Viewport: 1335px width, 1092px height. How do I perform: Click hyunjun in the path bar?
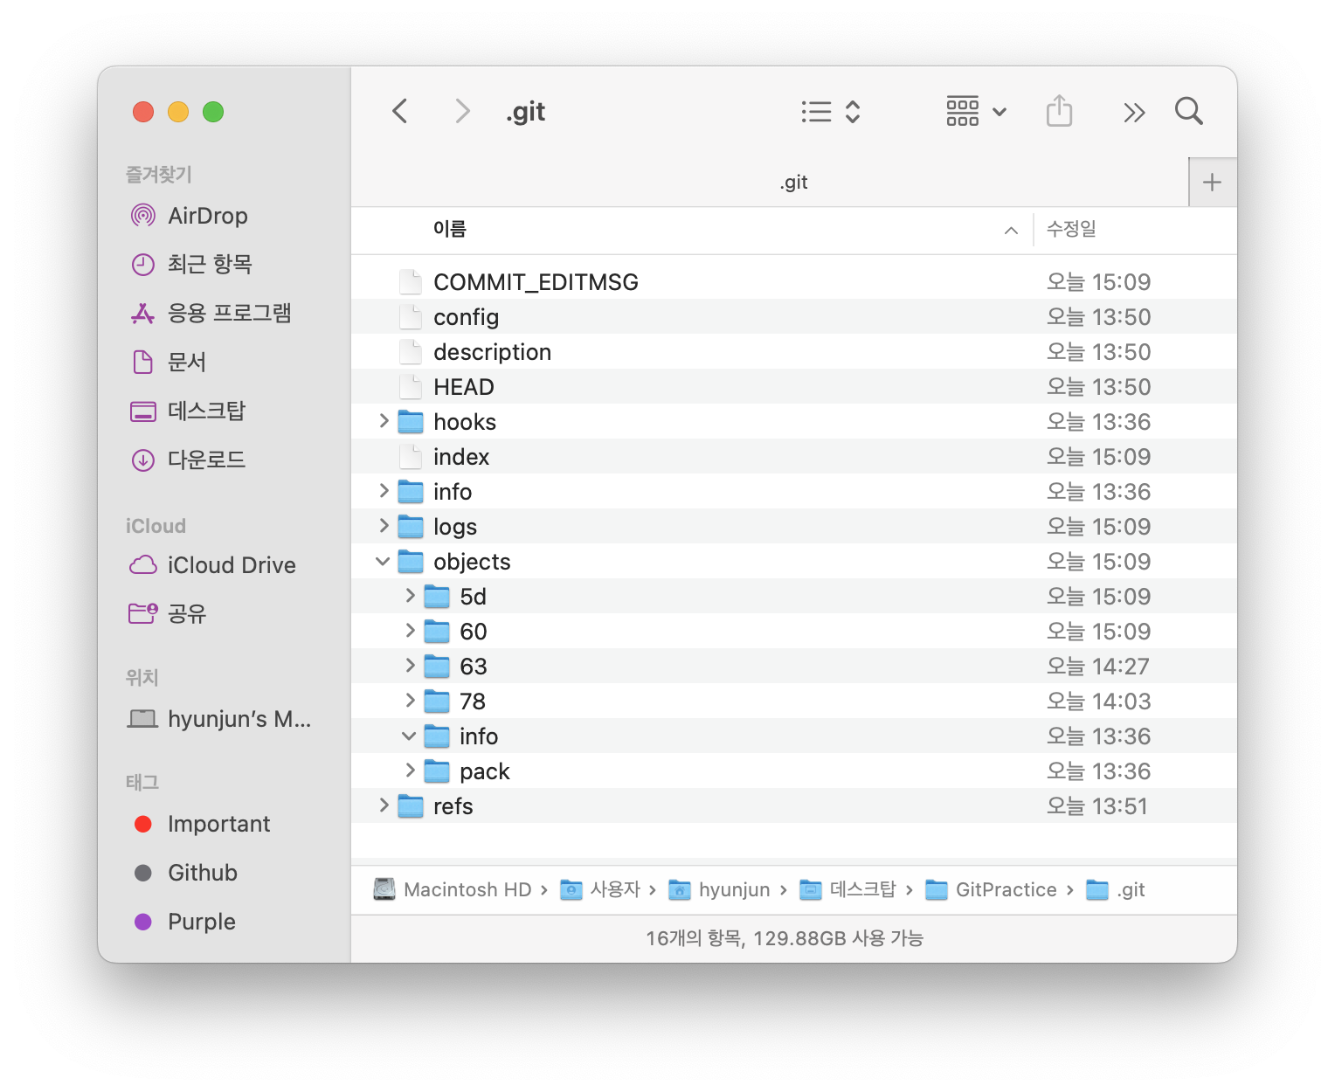tap(719, 889)
